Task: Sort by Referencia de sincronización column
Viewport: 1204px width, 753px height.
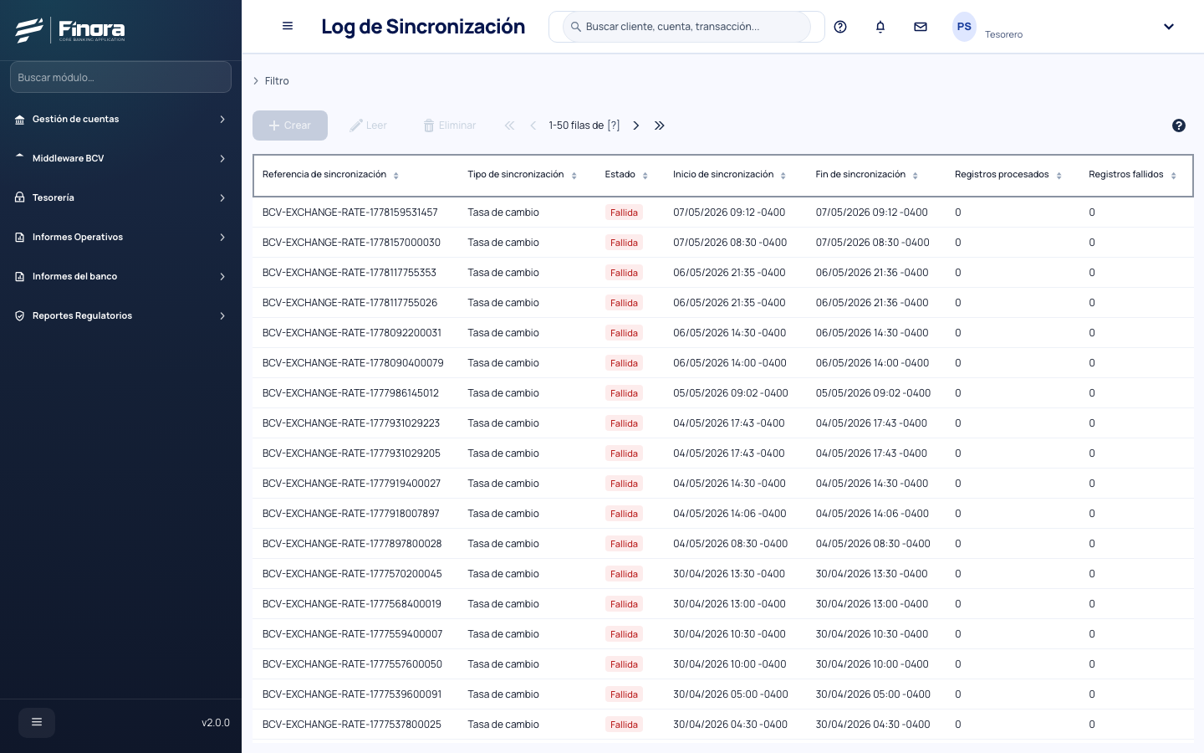Action: click(x=396, y=176)
